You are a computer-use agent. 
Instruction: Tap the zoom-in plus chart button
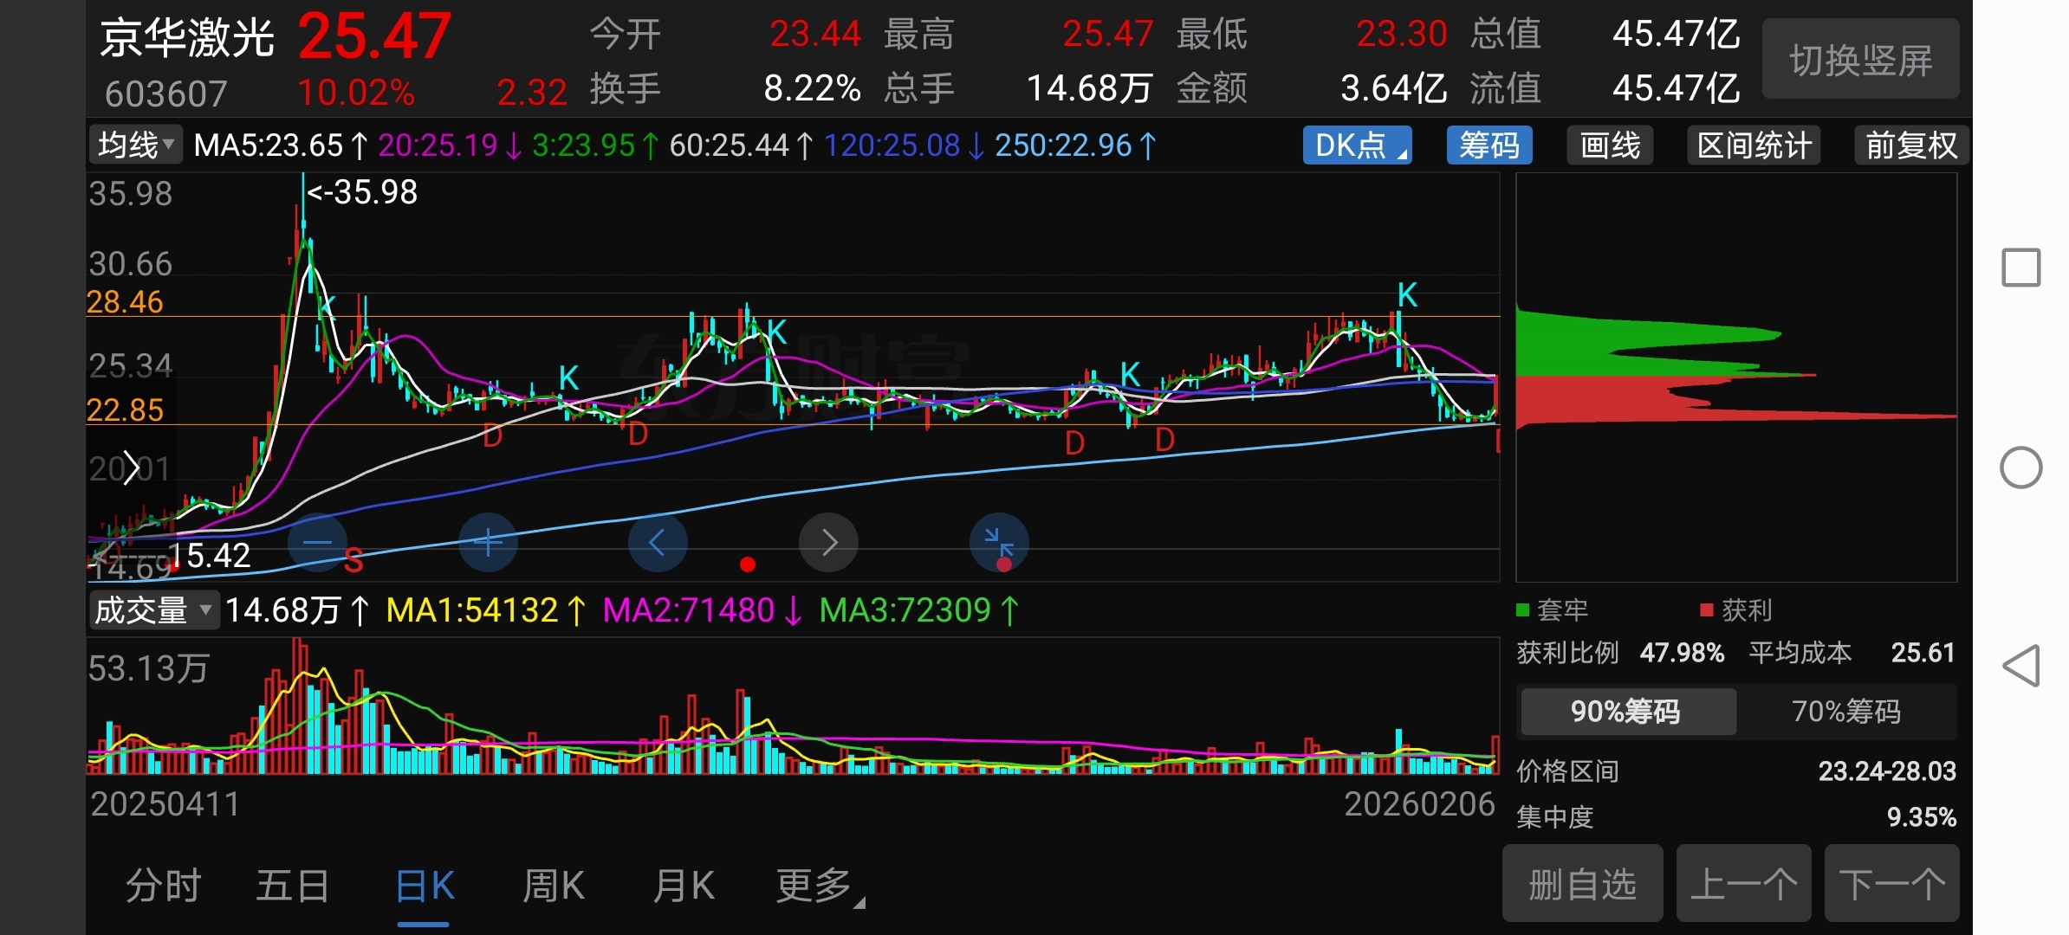[488, 543]
